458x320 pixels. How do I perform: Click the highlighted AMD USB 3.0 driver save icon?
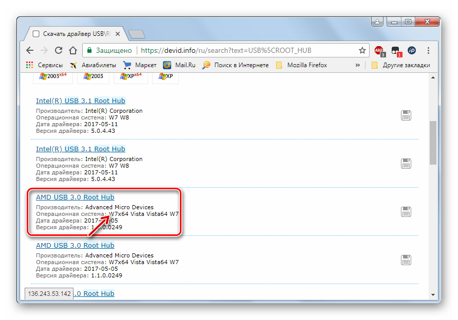pos(406,211)
